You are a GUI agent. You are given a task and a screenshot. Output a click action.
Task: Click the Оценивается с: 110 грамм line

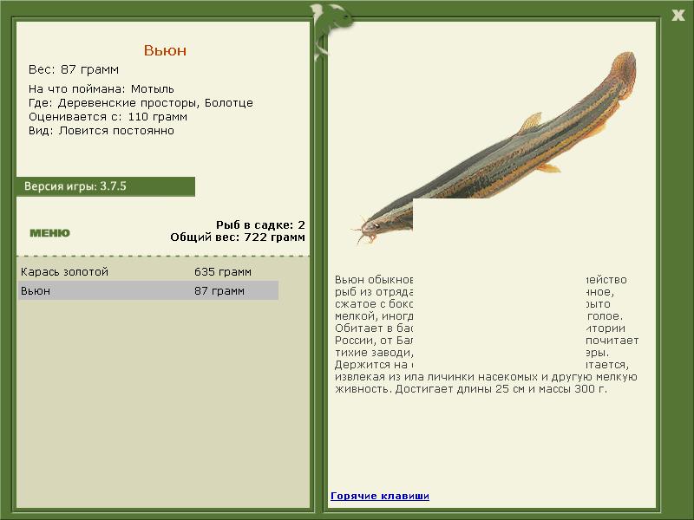[108, 117]
